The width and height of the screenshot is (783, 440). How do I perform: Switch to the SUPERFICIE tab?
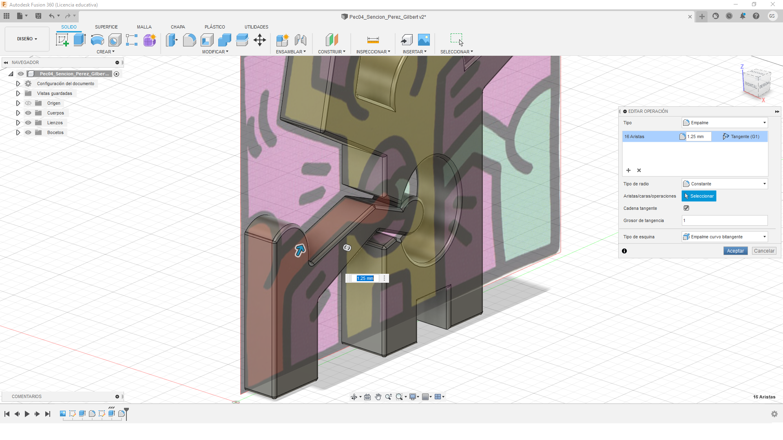pyautogui.click(x=106, y=27)
